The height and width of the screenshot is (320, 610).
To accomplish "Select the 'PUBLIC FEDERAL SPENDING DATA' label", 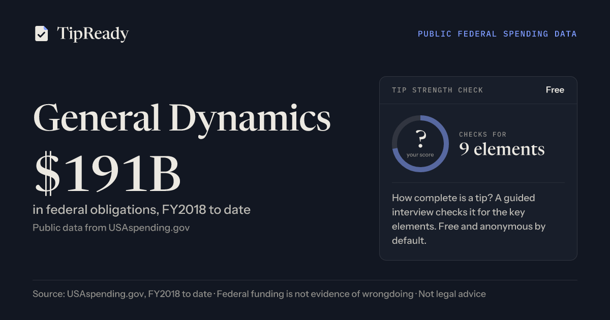I will 497,34.
